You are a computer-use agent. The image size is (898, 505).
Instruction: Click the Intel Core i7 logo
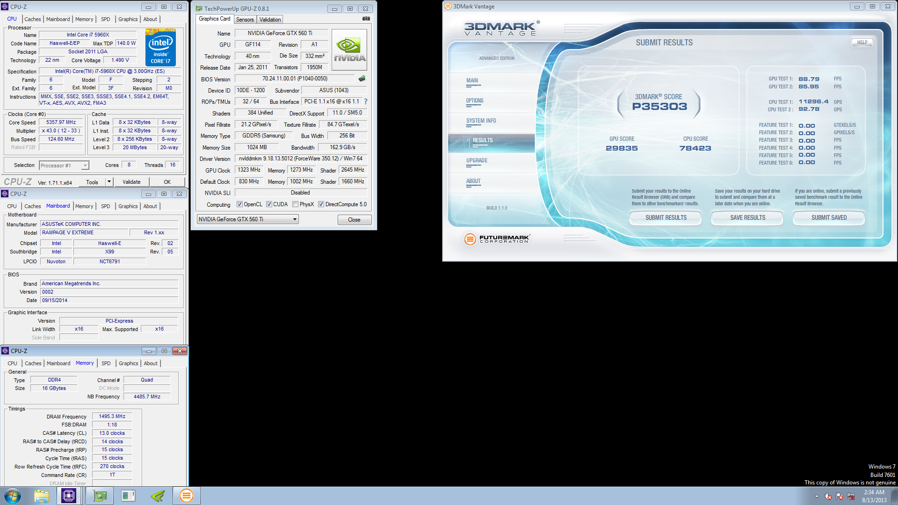pyautogui.click(x=160, y=47)
